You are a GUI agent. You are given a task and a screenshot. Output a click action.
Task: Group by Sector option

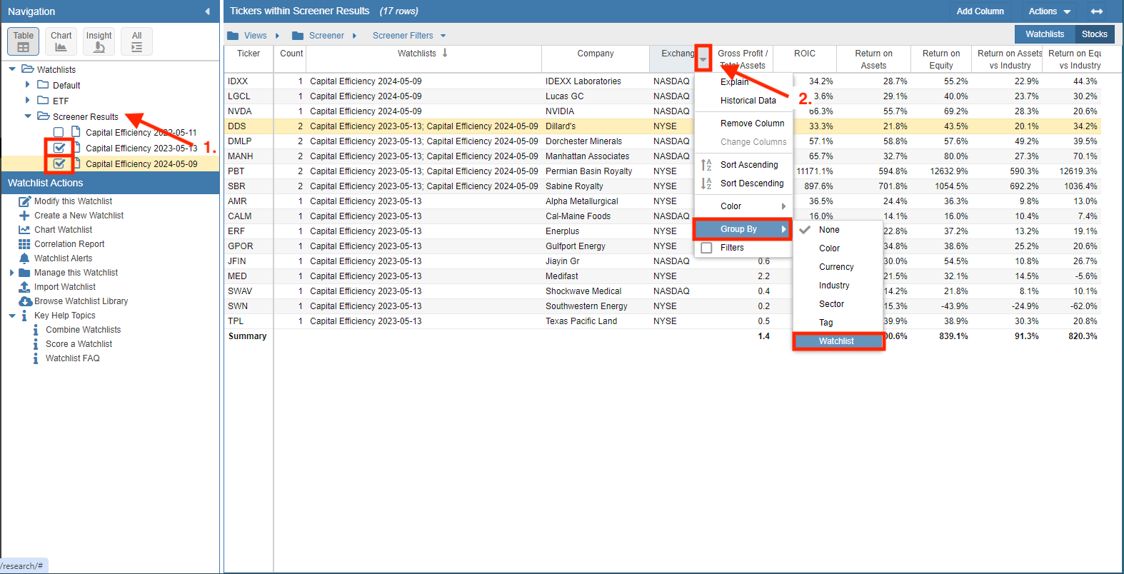click(x=838, y=304)
